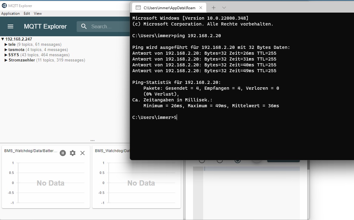
Task: Click the 'Zeit=26ms' reply line in terminal
Action: pos(204,53)
